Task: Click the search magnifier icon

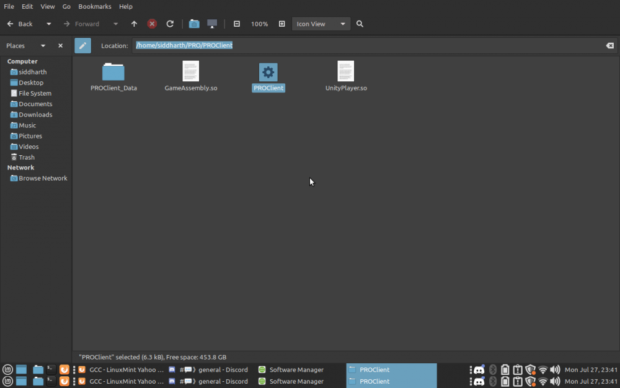Action: coord(360,24)
